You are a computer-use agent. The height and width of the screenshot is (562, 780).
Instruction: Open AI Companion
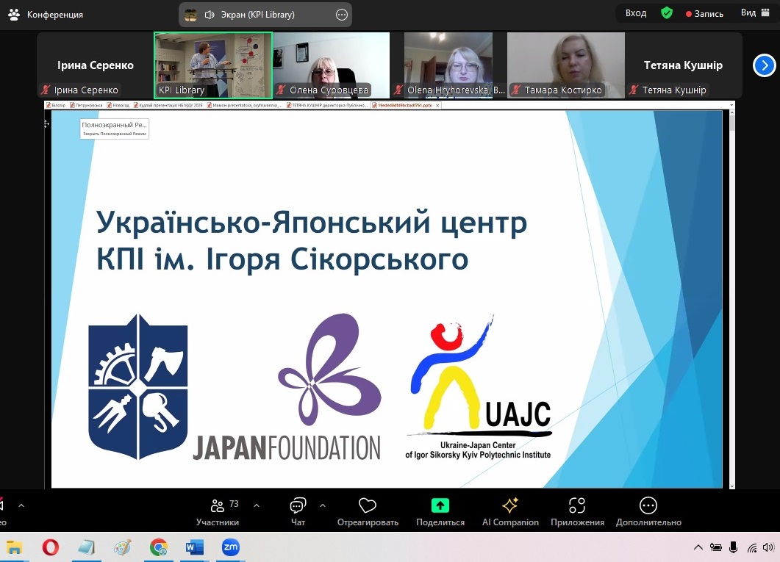[510, 512]
